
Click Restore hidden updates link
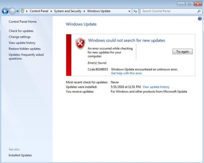point(24,49)
